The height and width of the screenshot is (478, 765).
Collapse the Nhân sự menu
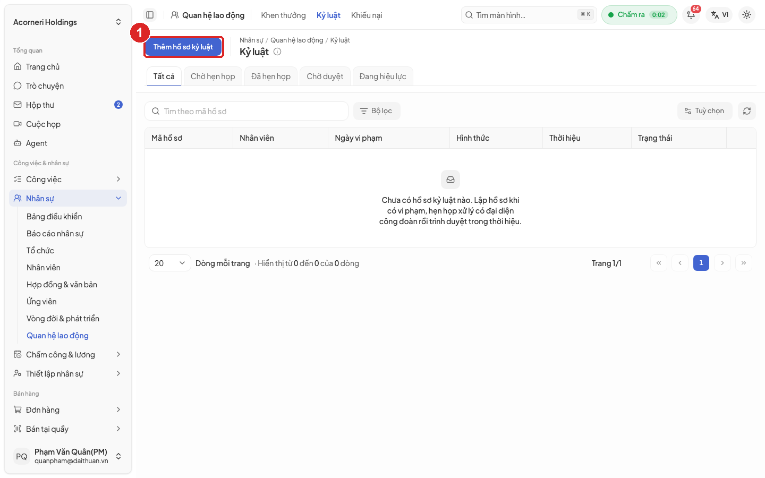click(68, 199)
